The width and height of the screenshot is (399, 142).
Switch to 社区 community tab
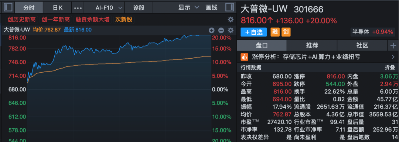click(x=362, y=46)
